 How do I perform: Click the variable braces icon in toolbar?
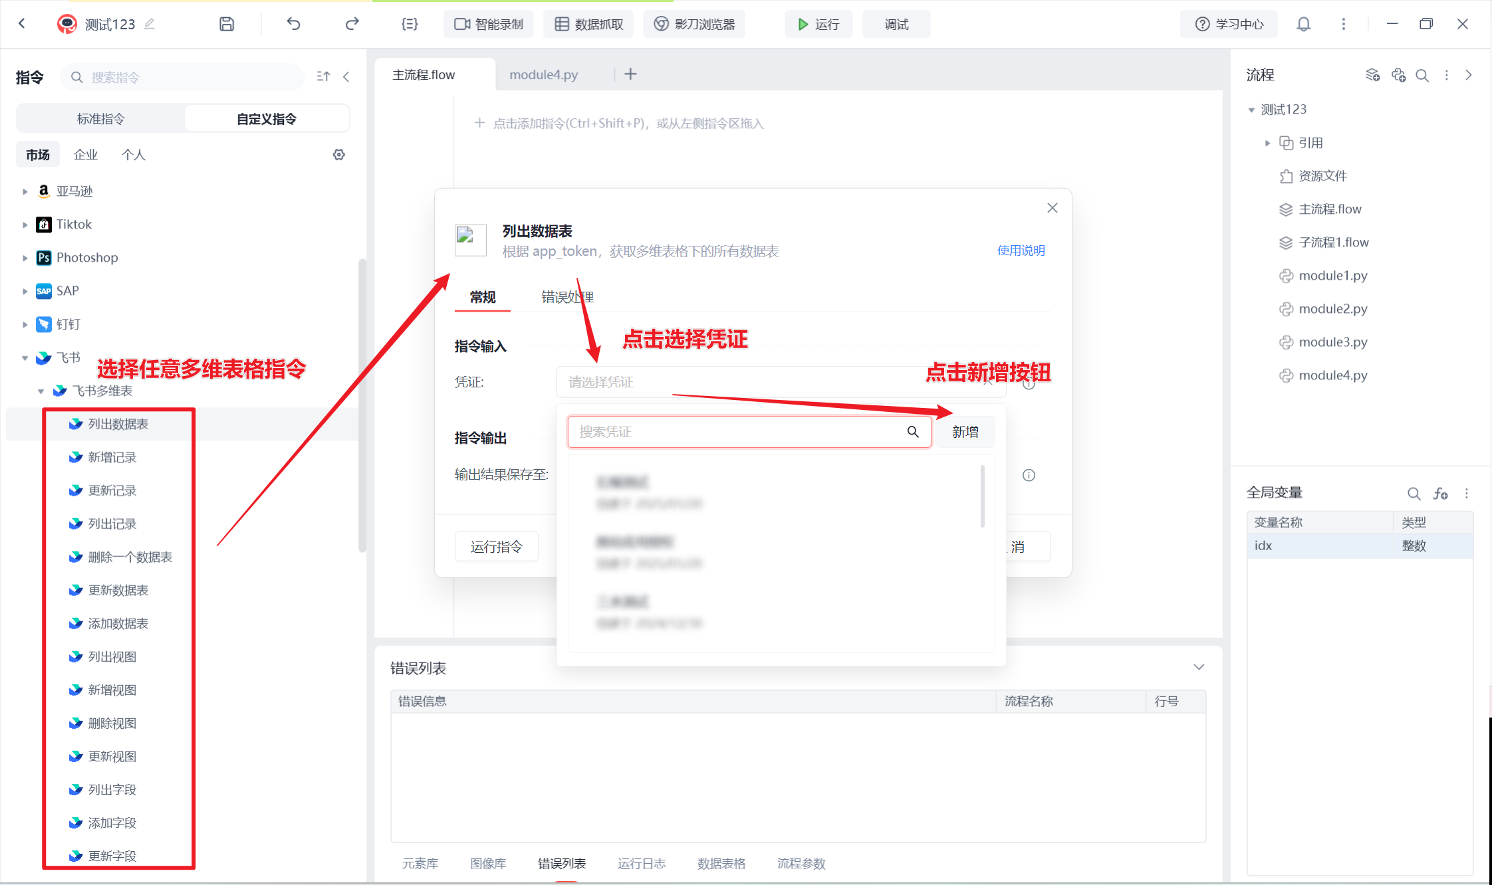tap(410, 24)
